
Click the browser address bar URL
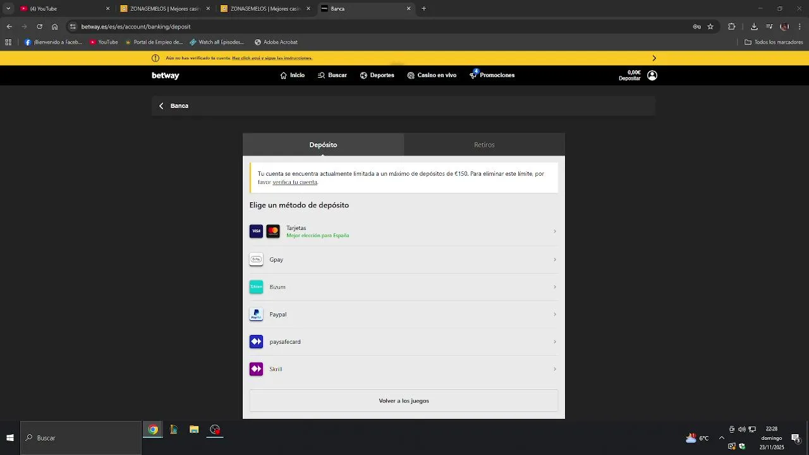click(x=136, y=27)
